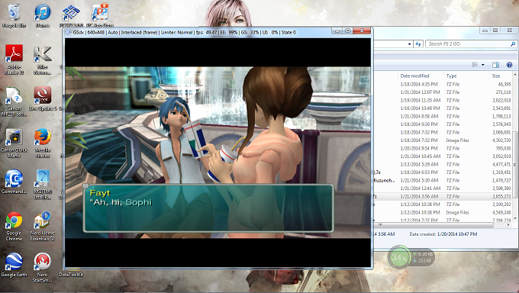Open the Recycle Bin icon
This screenshot has width=519, height=293.
[x=14, y=15]
